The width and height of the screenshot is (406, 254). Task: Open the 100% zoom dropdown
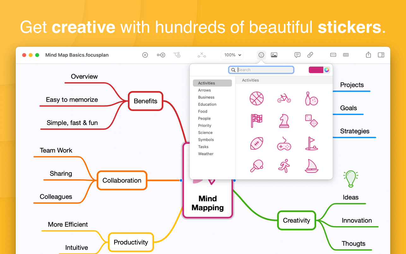coord(232,55)
